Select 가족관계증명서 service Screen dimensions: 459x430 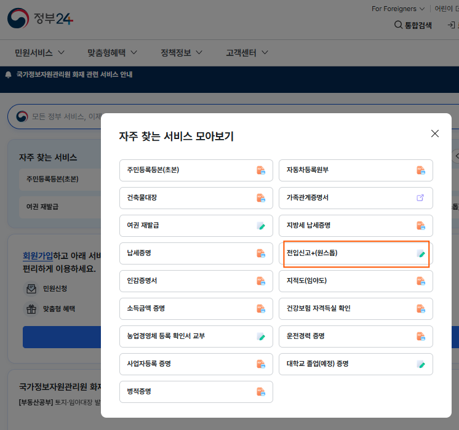click(356, 198)
